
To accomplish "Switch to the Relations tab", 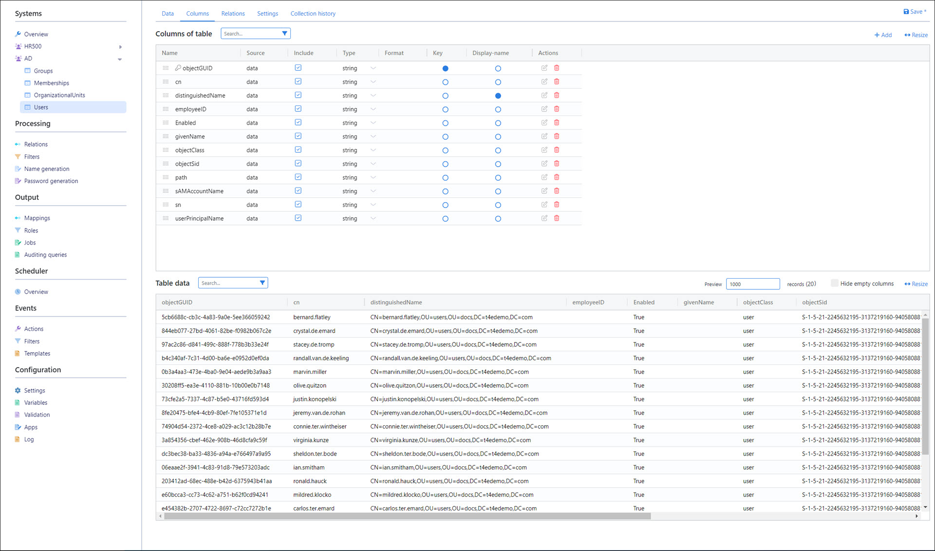I will (233, 14).
